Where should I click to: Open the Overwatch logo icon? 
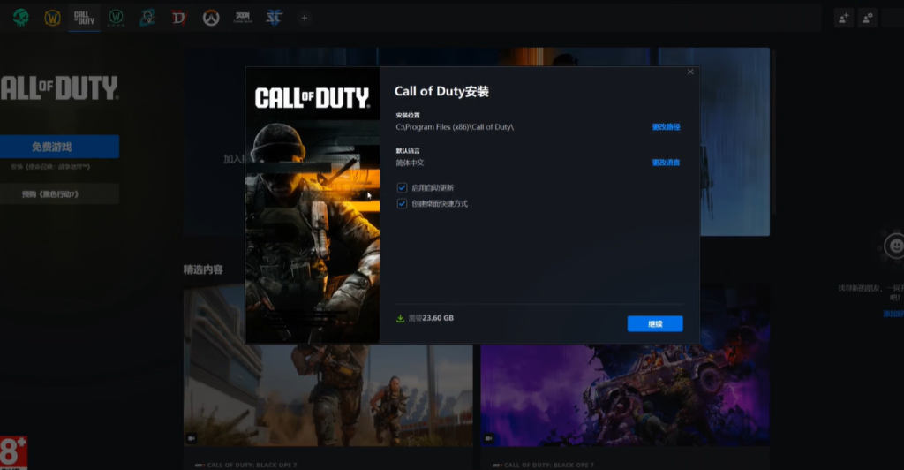(x=210, y=18)
